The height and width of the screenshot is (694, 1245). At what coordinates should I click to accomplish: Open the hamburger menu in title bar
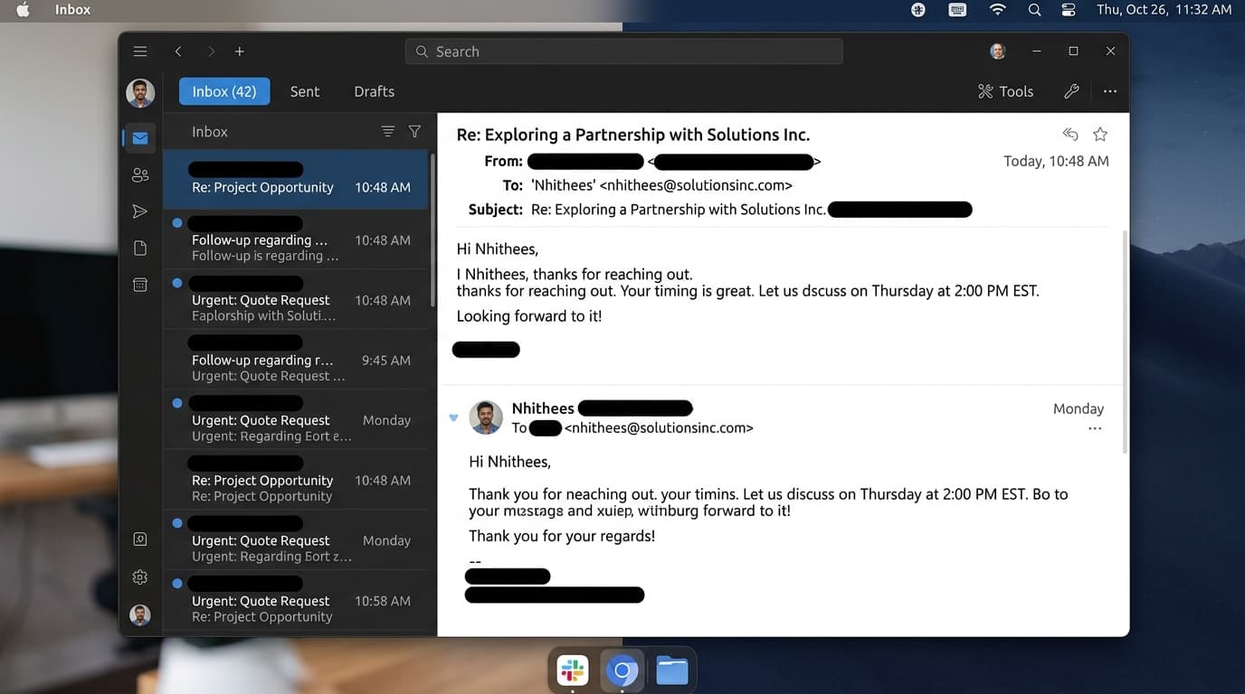tap(139, 52)
